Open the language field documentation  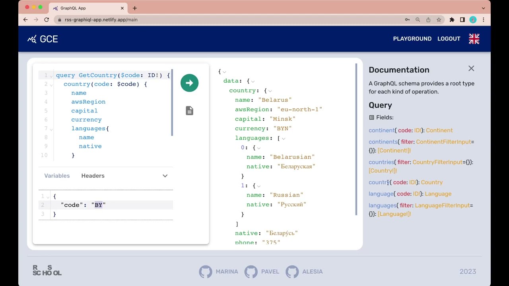coord(381,194)
